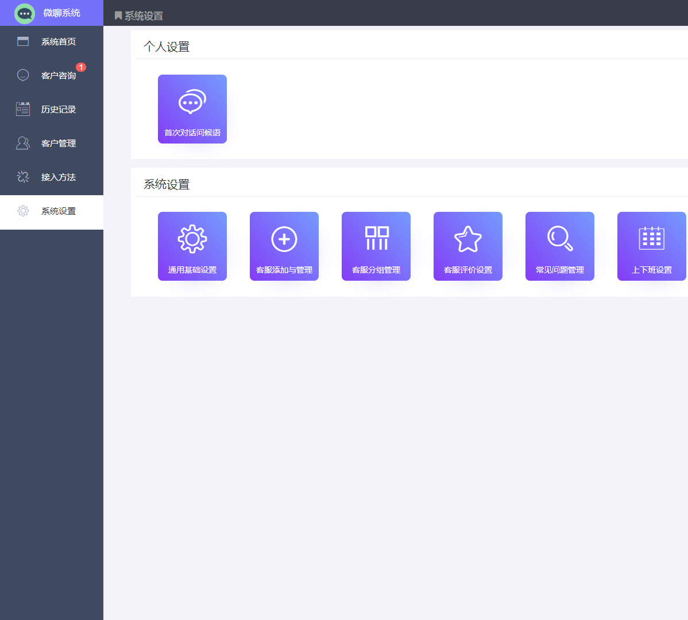Click the 客服添加与管理 plus tile
The height and width of the screenshot is (620, 688).
point(284,246)
